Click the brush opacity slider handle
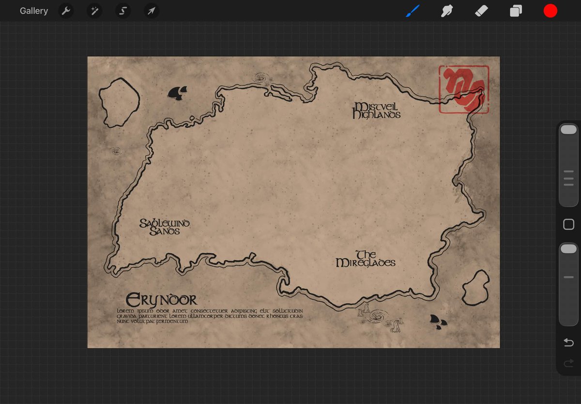Screen dimensions: 581x404 tap(568, 249)
